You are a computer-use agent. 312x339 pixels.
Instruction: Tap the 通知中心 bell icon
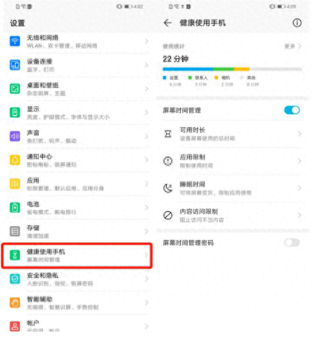[x=15, y=160]
